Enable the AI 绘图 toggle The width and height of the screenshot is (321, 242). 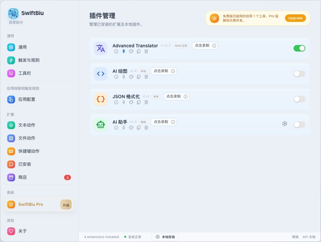tap(299, 74)
